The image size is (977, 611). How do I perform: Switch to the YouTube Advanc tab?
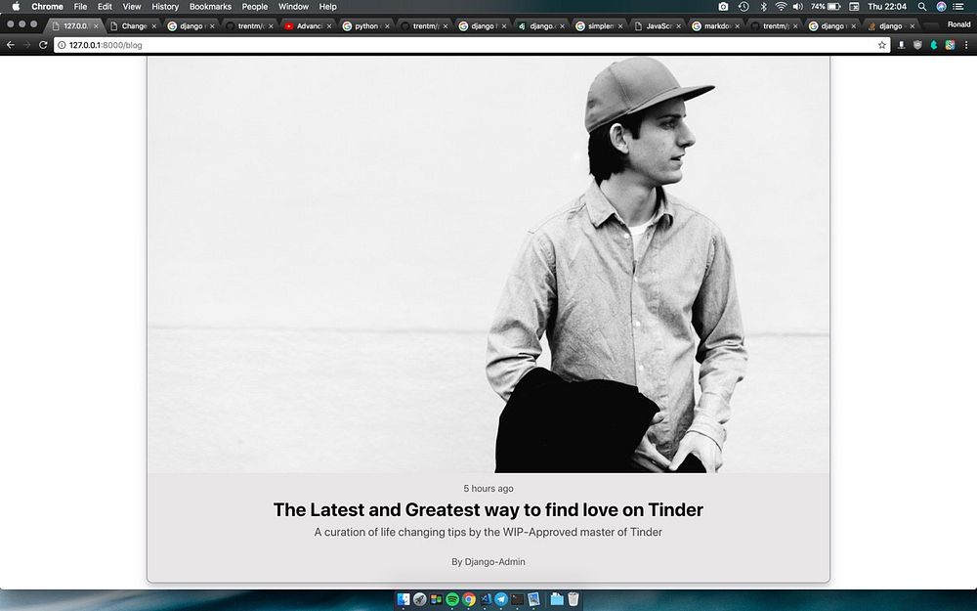click(307, 26)
